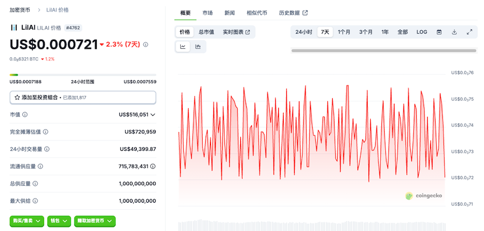484x231 pixels.
Task: Click the 2.3% (7天) change text
Action: click(123, 45)
